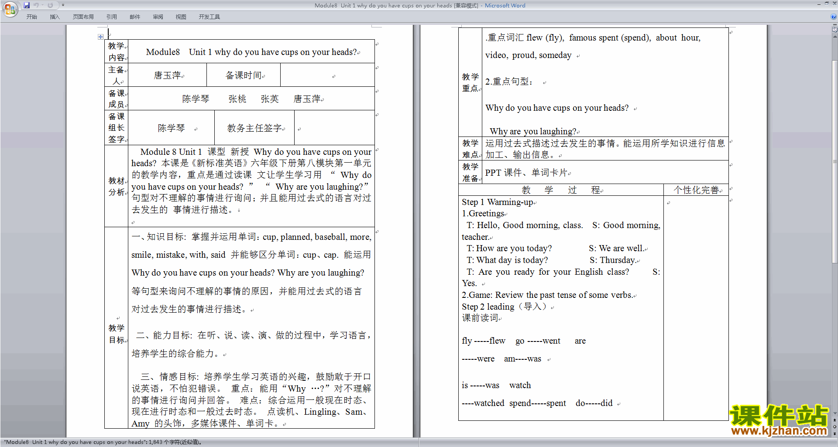Go to previous page with double-up arrow
The width and height of the screenshot is (838, 447).
pos(835,420)
